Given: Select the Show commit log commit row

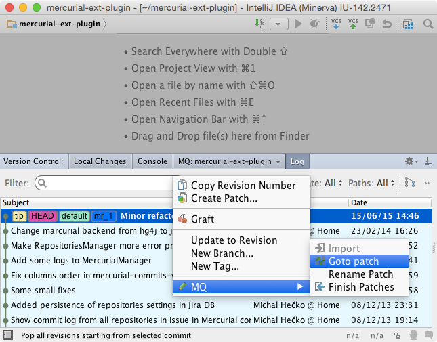Looking at the screenshot, I should (x=216, y=320).
